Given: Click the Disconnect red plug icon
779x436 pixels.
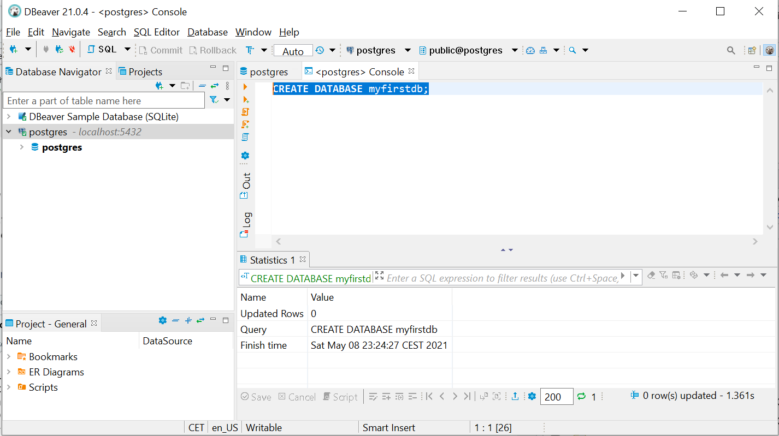Looking at the screenshot, I should click(x=72, y=50).
